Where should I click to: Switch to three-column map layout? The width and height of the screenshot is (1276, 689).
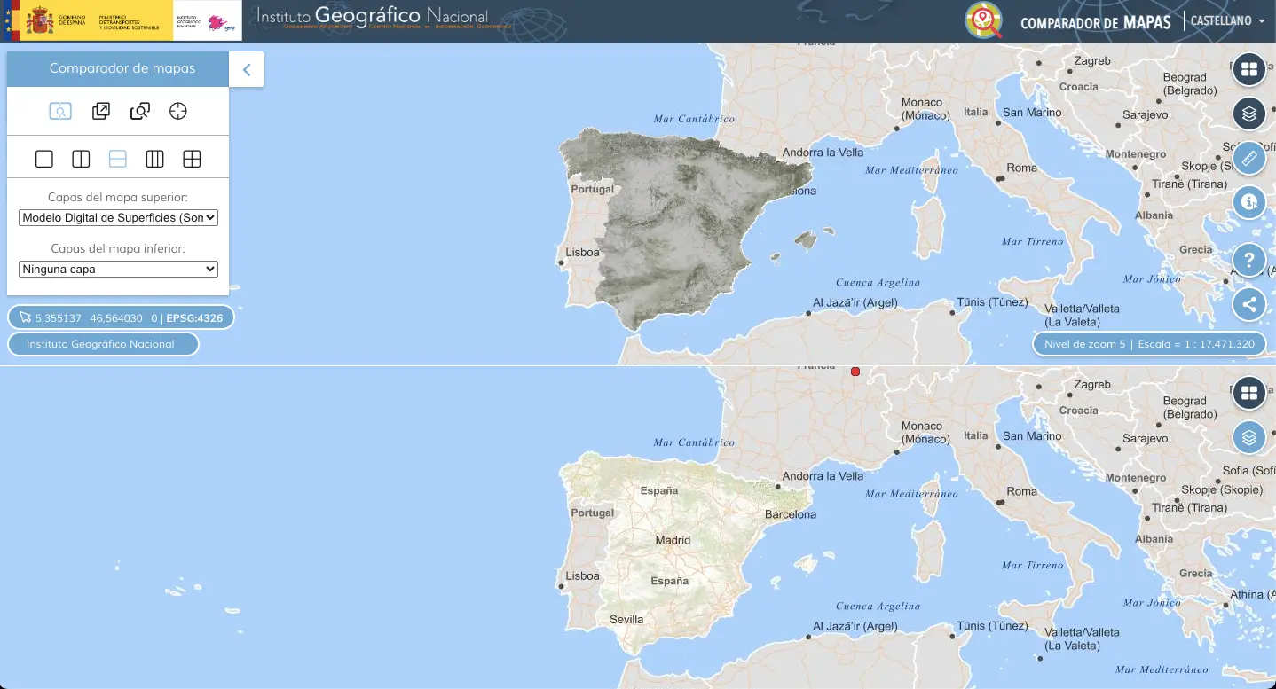tap(154, 159)
